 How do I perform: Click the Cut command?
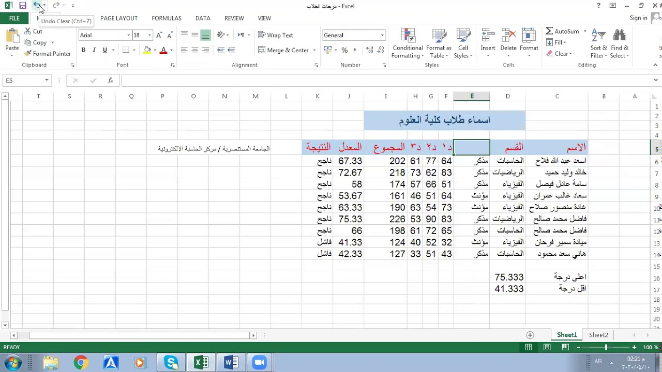33,32
